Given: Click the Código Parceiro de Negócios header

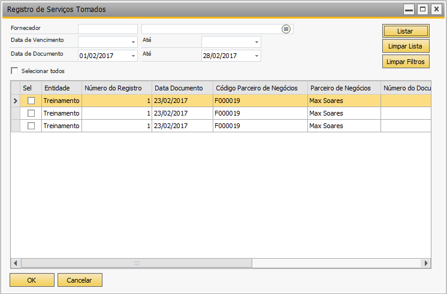Looking at the screenshot, I should point(260,88).
